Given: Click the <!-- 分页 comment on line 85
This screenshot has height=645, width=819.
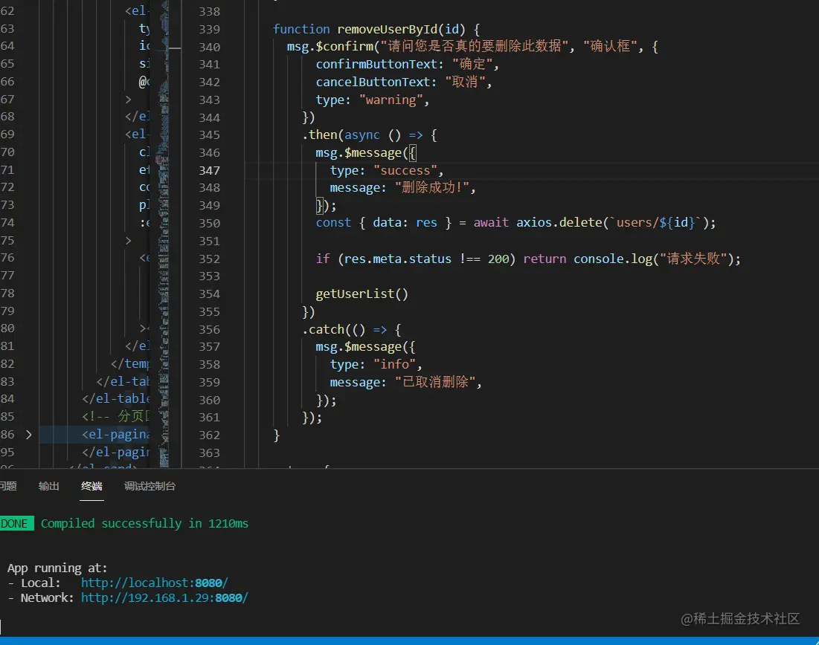Looking at the screenshot, I should (115, 416).
